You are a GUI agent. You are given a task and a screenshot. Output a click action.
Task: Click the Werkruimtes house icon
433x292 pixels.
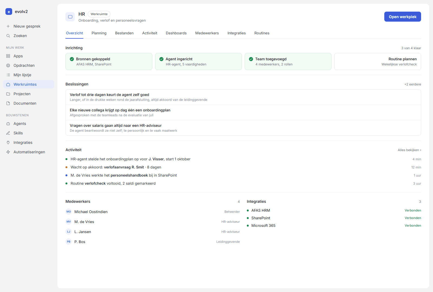[8, 84]
